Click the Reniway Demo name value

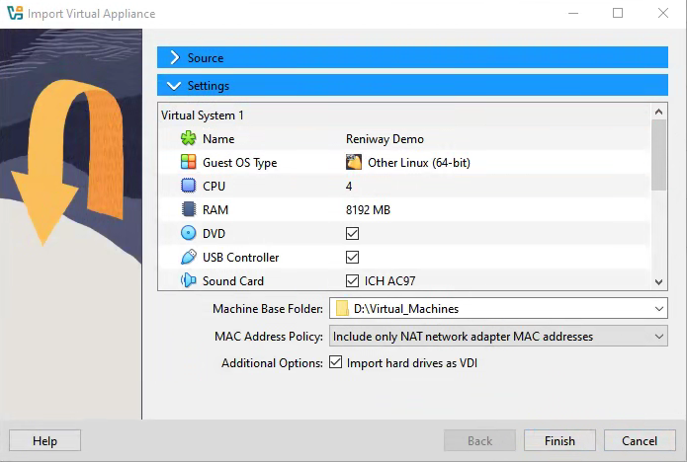[385, 138]
